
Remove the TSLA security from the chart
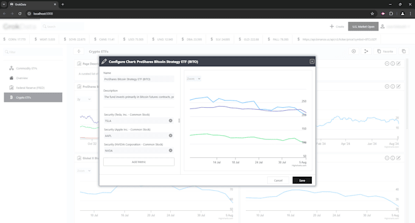click(170, 121)
